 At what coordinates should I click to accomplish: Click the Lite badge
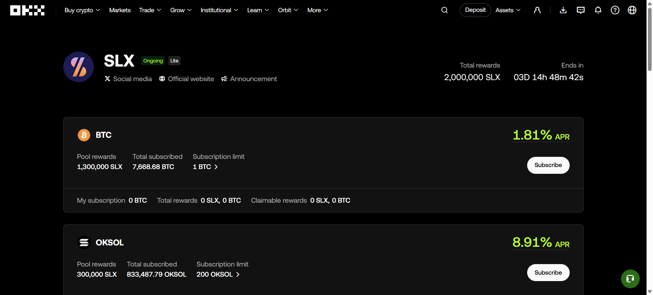point(174,61)
